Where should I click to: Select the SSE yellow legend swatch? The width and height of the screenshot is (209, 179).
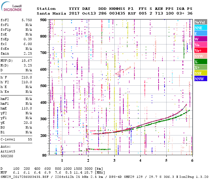coord(201,73)
